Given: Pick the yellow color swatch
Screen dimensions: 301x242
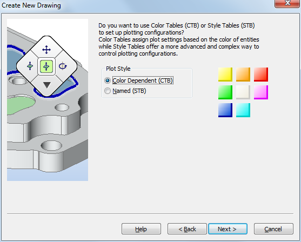Looking at the screenshot, I should click(x=225, y=75).
